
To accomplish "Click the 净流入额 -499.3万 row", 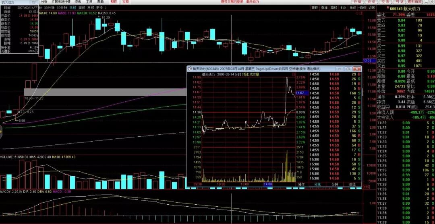I will [405, 113].
